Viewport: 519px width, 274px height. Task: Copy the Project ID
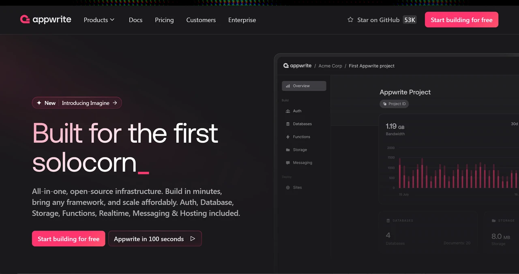(x=394, y=104)
